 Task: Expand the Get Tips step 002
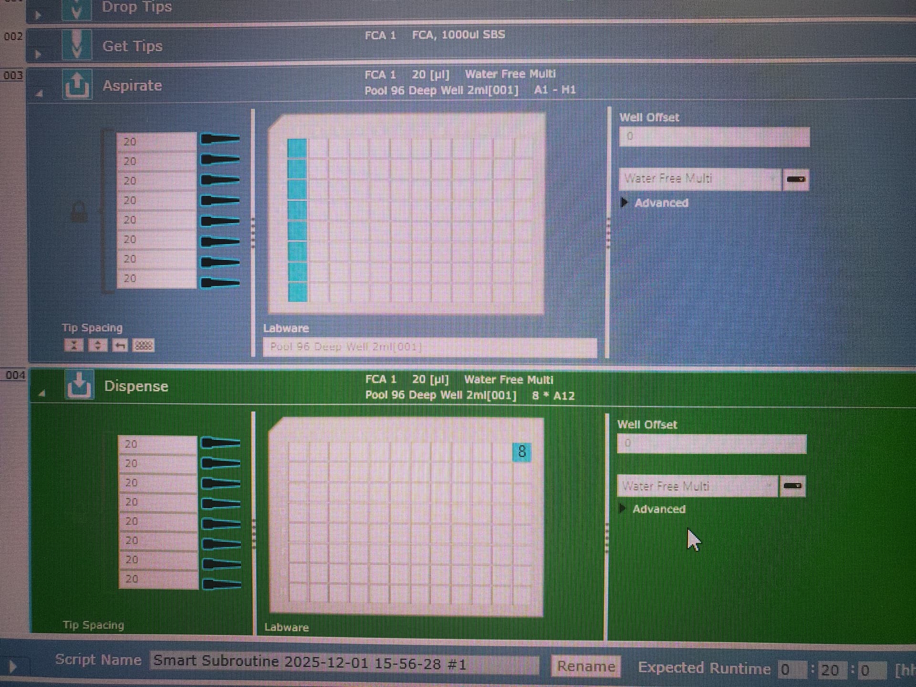pyautogui.click(x=38, y=54)
